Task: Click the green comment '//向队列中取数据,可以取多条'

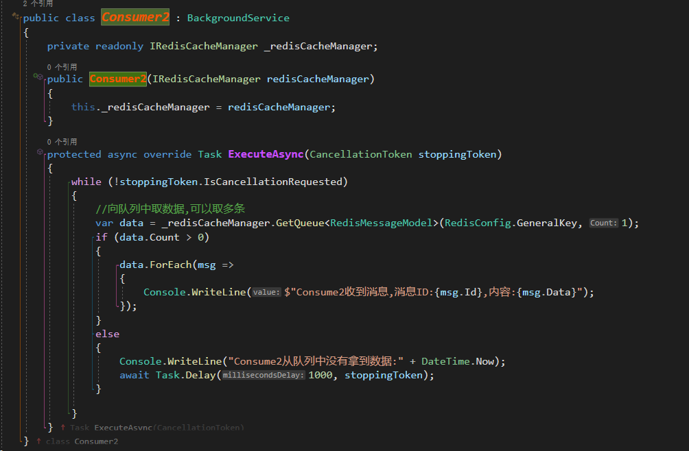Action: pos(170,209)
